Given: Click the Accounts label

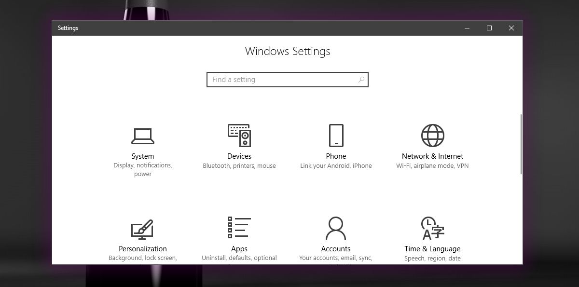Looking at the screenshot, I should (336, 249).
